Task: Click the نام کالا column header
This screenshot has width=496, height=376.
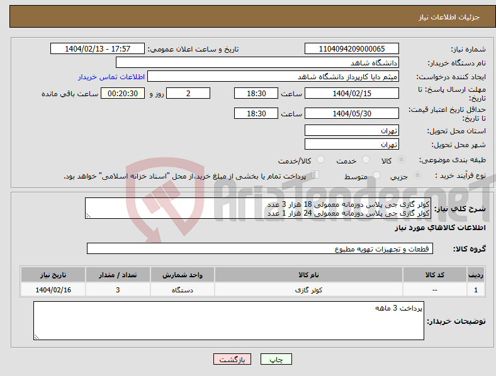Action: pyautogui.click(x=308, y=275)
